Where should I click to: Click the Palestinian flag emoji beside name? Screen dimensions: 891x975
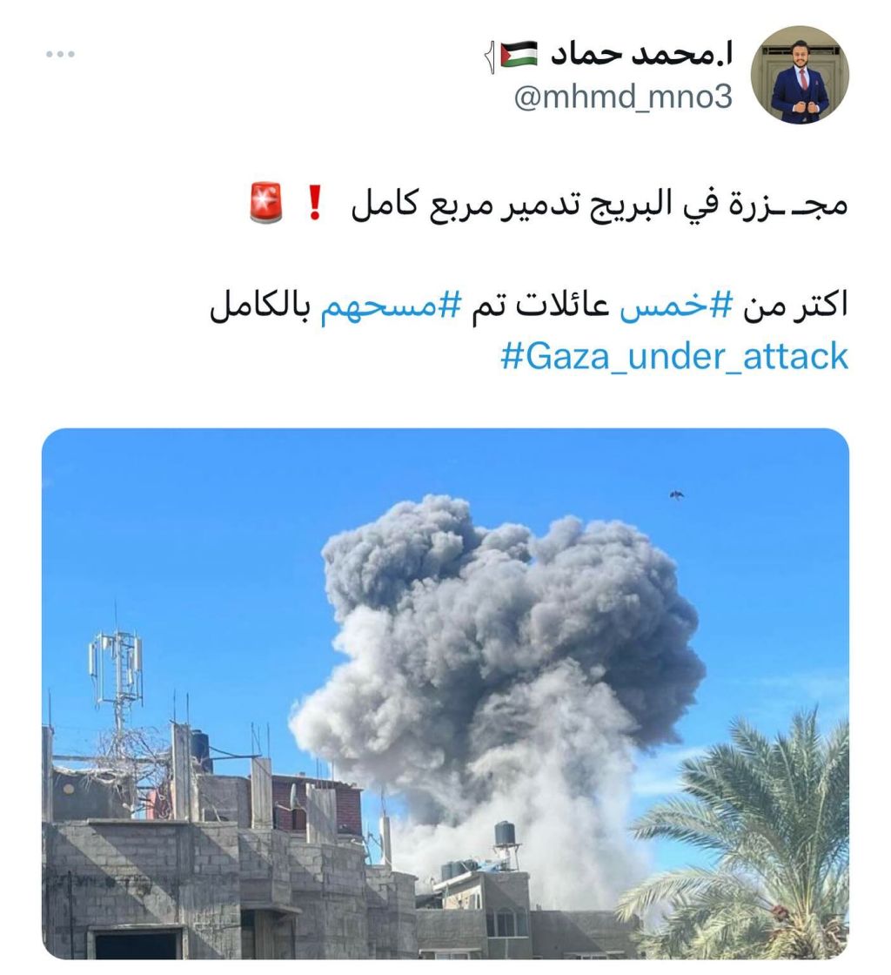[x=519, y=54]
